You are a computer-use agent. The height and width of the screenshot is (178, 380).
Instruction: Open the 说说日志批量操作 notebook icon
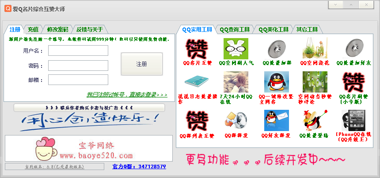197,82
